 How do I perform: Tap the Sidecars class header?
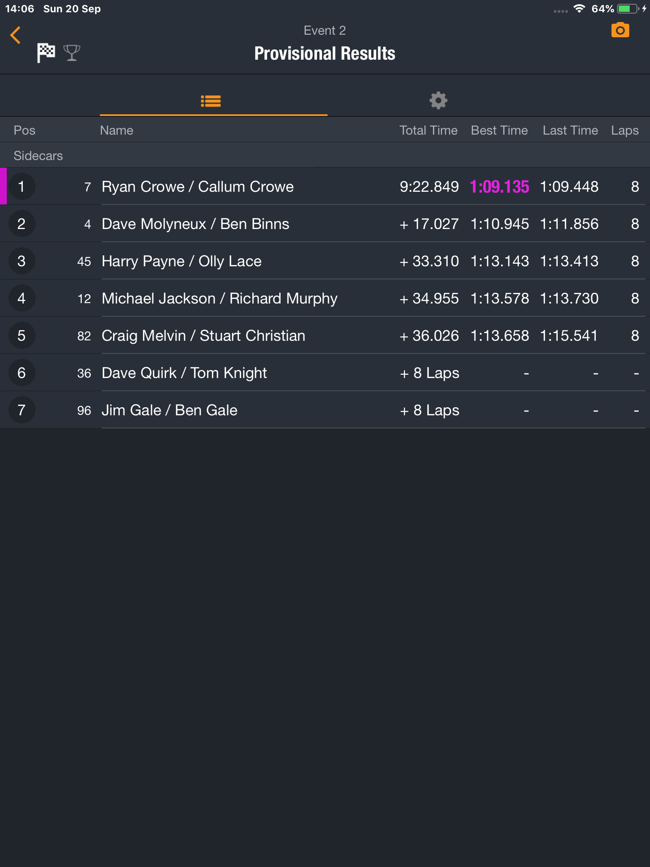pyautogui.click(x=38, y=156)
